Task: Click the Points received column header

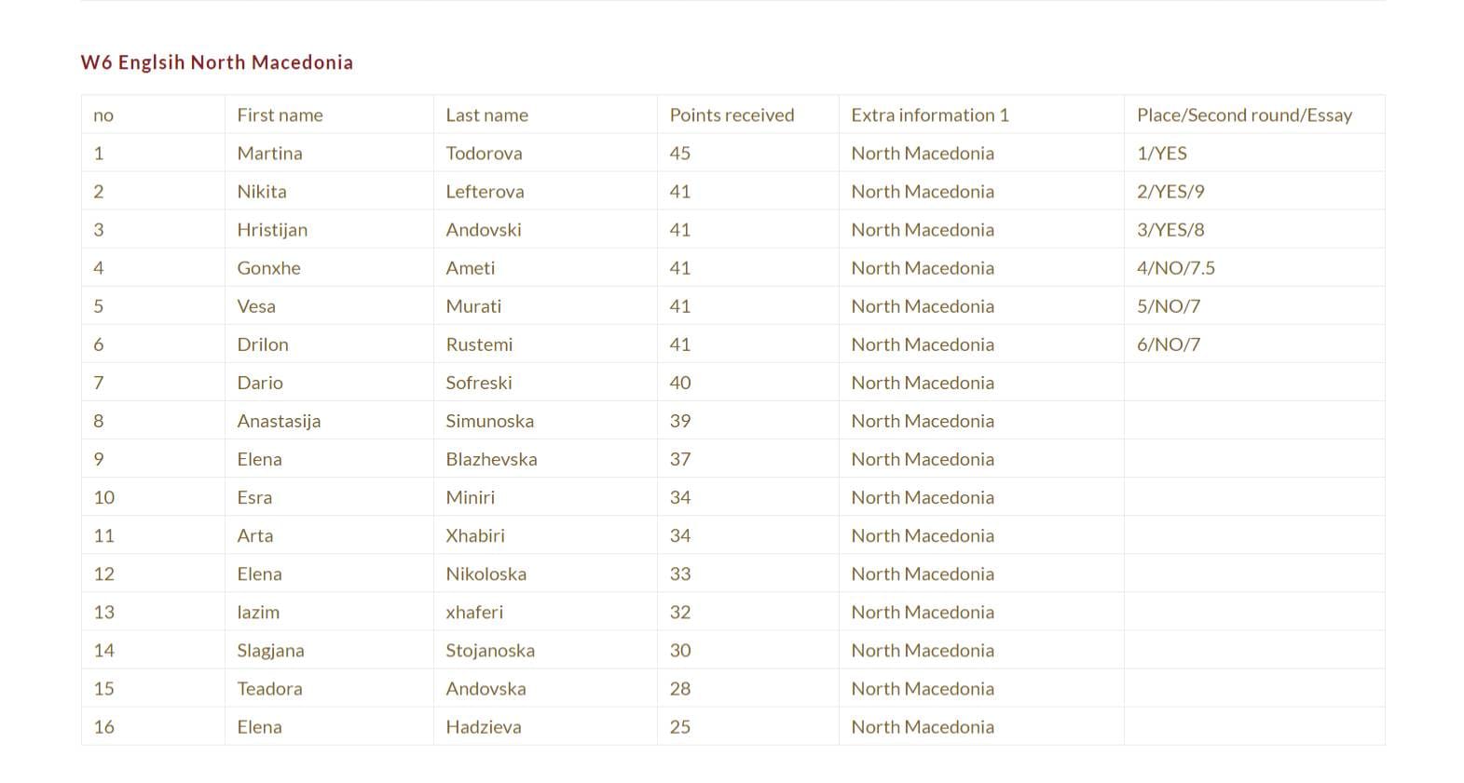Action: point(732,115)
